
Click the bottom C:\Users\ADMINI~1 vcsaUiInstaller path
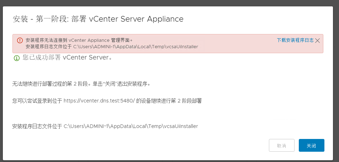point(131,126)
